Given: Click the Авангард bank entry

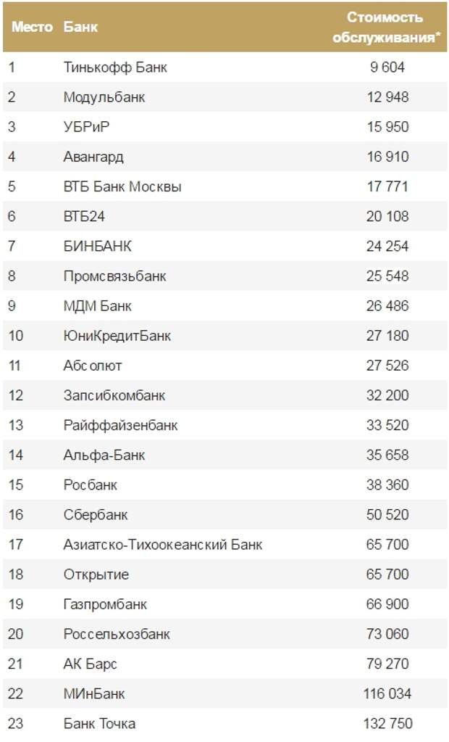Looking at the screenshot, I should point(93,157).
